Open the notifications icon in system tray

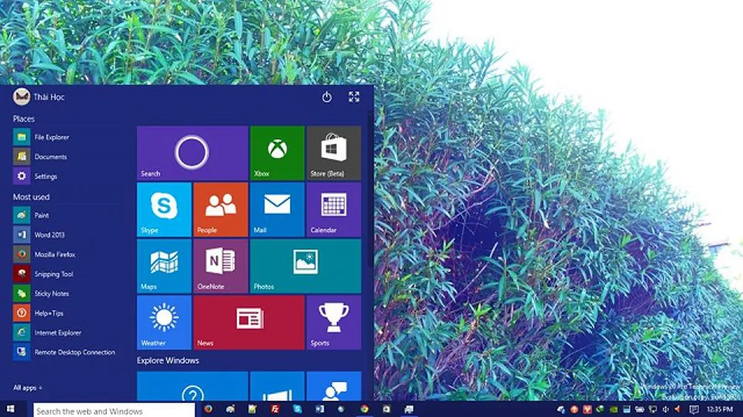coord(694,410)
